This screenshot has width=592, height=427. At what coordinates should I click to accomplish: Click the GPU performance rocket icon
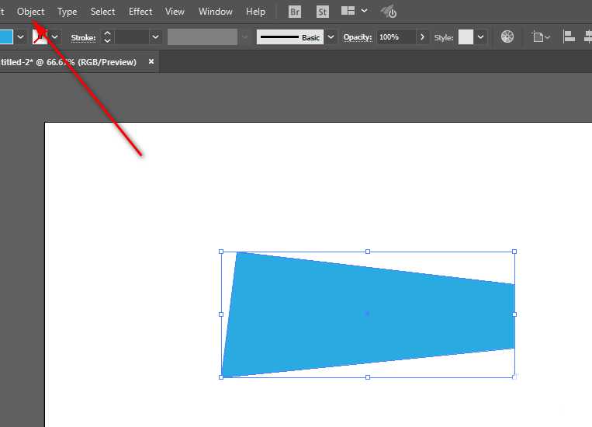pos(389,12)
